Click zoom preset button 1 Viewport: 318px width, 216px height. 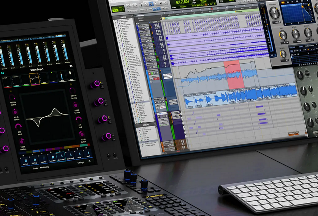click(x=128, y=11)
